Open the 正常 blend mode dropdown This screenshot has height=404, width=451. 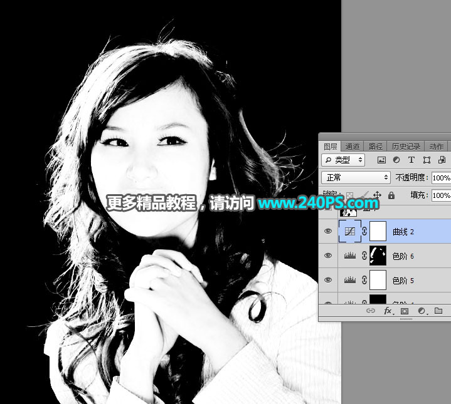click(356, 177)
